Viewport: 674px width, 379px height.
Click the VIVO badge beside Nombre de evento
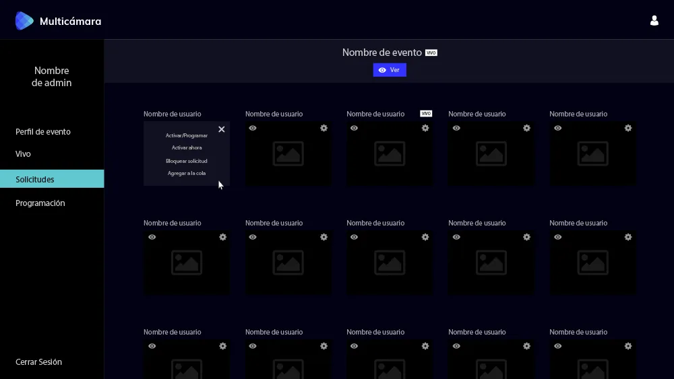point(431,53)
